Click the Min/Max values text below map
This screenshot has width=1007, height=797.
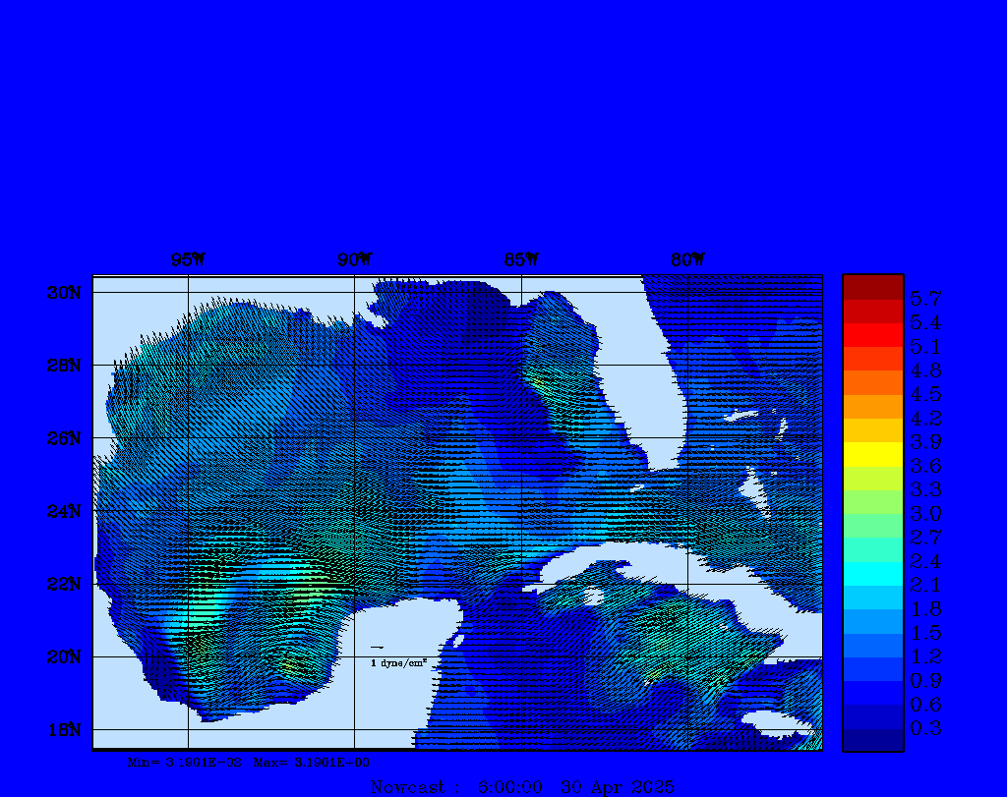click(249, 762)
